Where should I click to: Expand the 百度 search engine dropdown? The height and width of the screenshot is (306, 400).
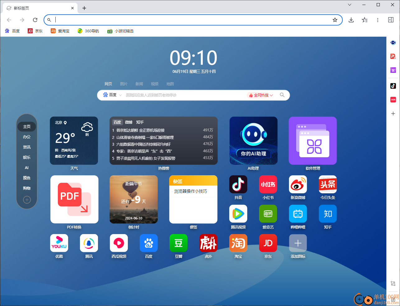[112, 95]
